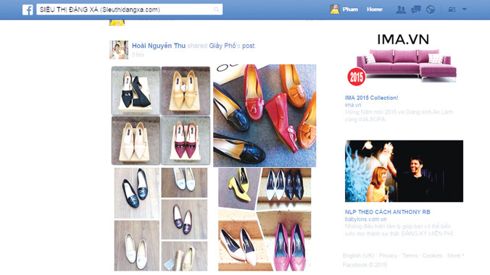The height and width of the screenshot is (275, 490).
Task: Open the messages icon
Action: pos(415,9)
